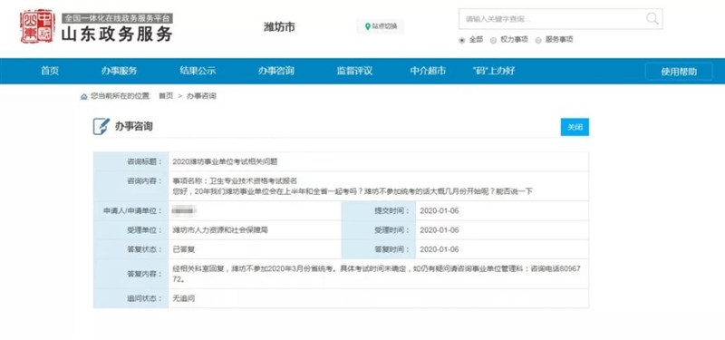The image size is (725, 340).
Task: Click the search magnifier icon
Action: [x=652, y=19]
